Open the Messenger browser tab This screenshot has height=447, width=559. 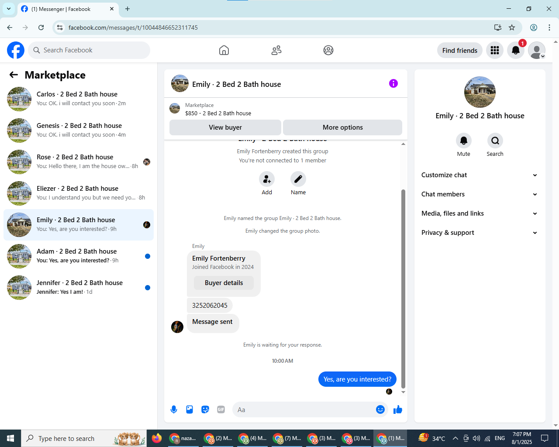(68, 9)
